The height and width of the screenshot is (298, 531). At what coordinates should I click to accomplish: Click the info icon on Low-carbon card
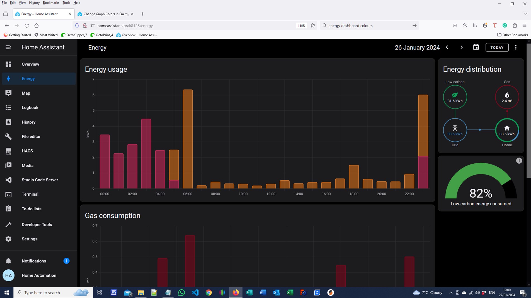tap(519, 161)
